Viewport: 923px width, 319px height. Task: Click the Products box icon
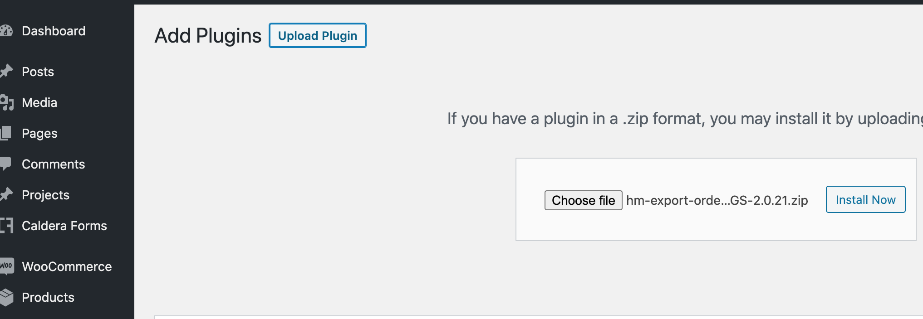click(7, 297)
